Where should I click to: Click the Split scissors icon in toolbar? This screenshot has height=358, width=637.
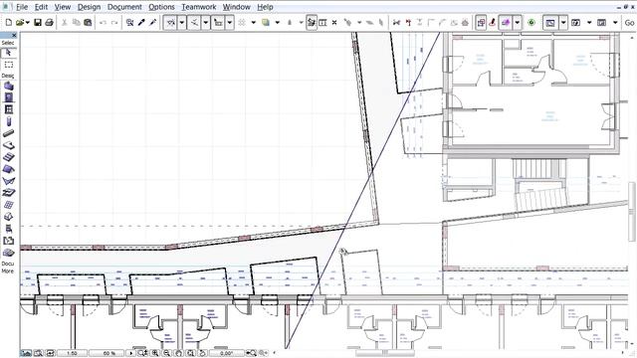pos(396,23)
